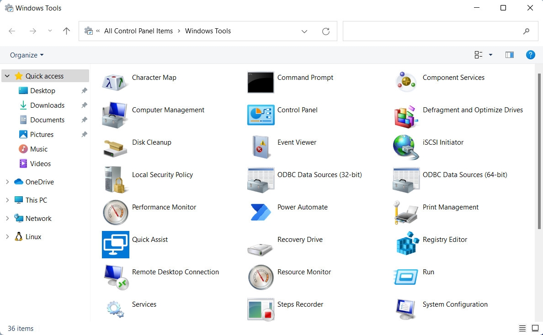Open the recent locations dropdown
The height and width of the screenshot is (335, 543).
pyautogui.click(x=50, y=31)
